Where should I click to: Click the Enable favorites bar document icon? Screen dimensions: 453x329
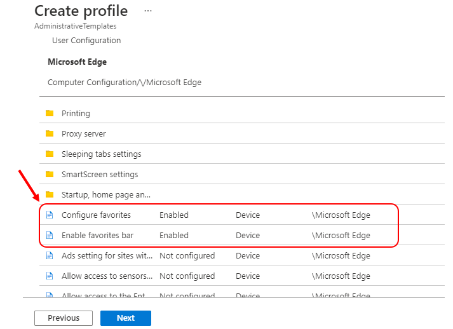coord(50,235)
